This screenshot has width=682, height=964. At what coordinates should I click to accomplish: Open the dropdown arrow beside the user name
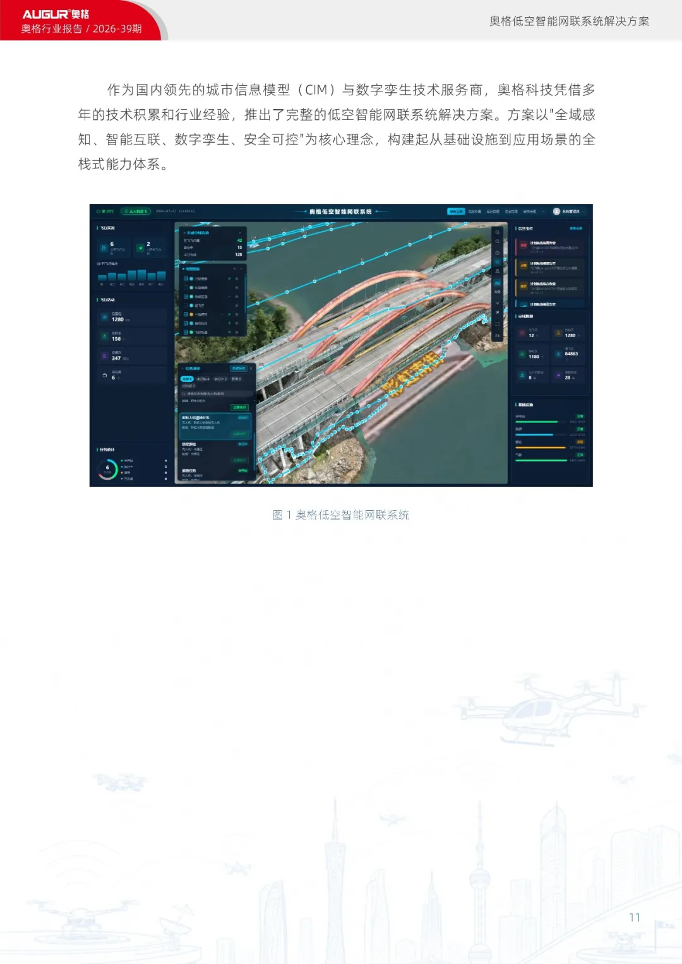584,211
